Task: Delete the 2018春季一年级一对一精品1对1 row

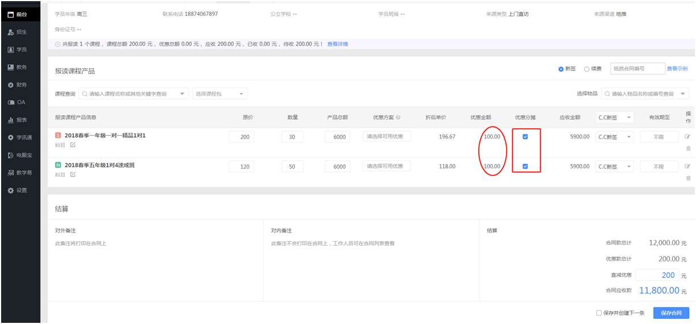Action: pos(688,149)
